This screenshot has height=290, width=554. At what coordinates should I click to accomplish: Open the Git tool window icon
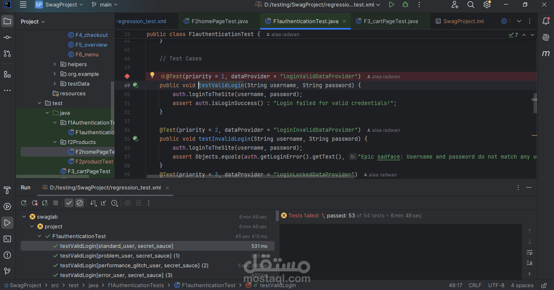pos(7,271)
